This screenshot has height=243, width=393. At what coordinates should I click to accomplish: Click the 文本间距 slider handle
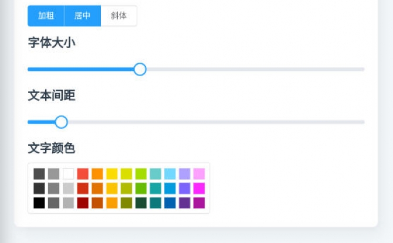(x=61, y=122)
